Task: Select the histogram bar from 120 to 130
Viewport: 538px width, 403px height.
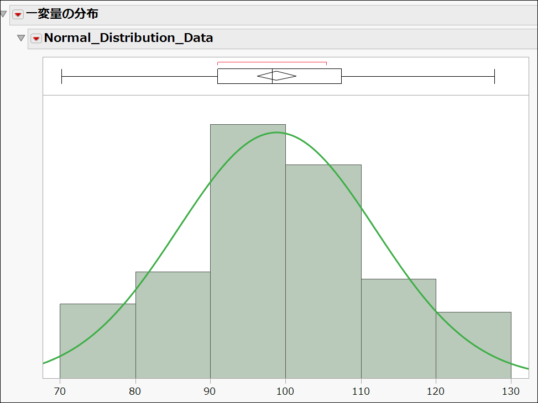Action: tap(473, 345)
